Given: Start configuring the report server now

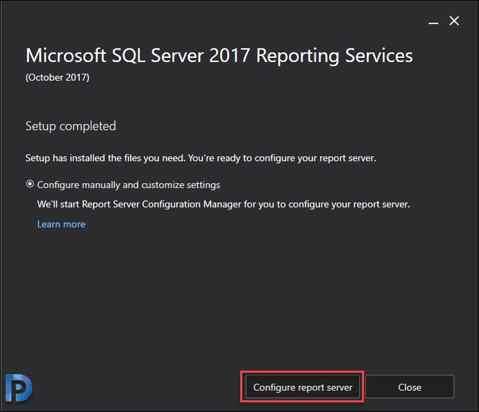Looking at the screenshot, I should coord(302,387).
